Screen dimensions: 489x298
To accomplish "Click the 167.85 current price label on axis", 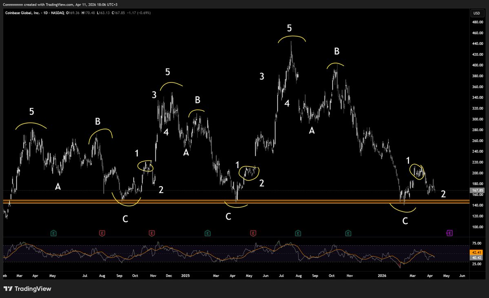I will coord(477,190).
